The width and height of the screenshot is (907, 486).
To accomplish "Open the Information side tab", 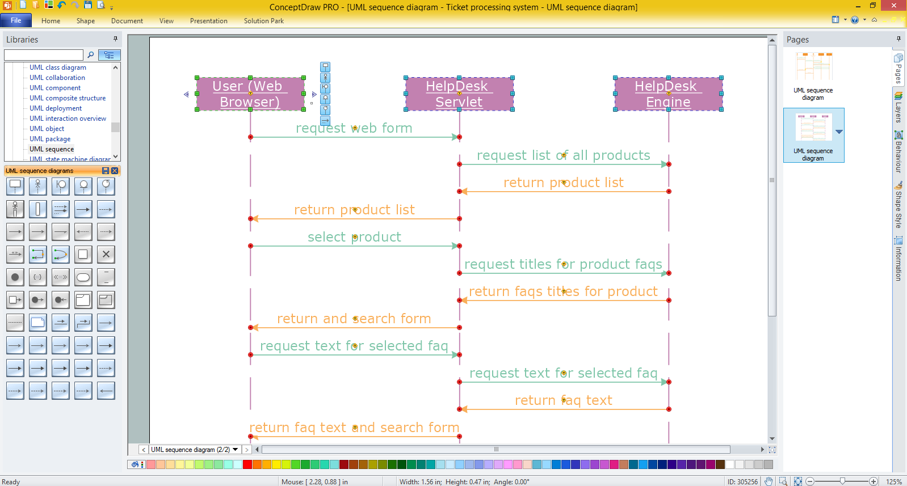I will (x=898, y=259).
